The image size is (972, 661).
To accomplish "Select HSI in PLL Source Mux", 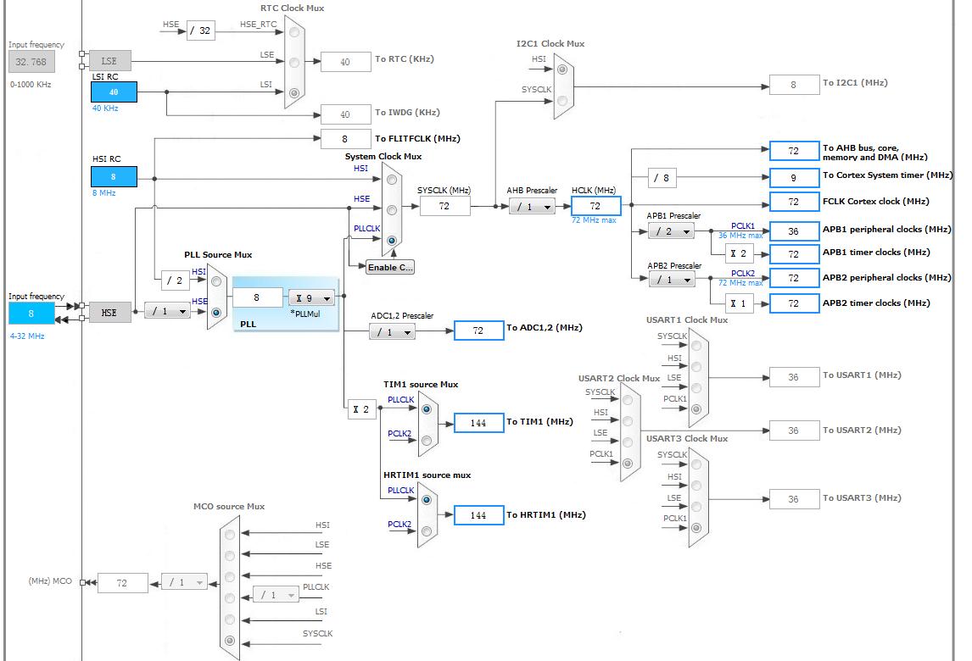I will click(x=216, y=281).
